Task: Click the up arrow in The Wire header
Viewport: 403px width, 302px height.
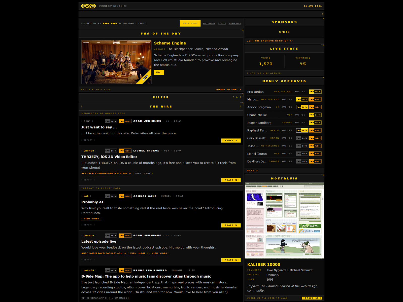Action: (x=82, y=106)
